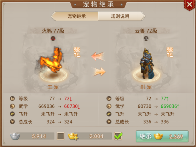196x147 pixels.
Task: Tap the main pet 等级 Lv icon
Action: pos(12,98)
